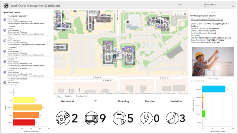Select the Low priority yellow bar
Viewport: 238px width, 134px height.
[24, 100]
